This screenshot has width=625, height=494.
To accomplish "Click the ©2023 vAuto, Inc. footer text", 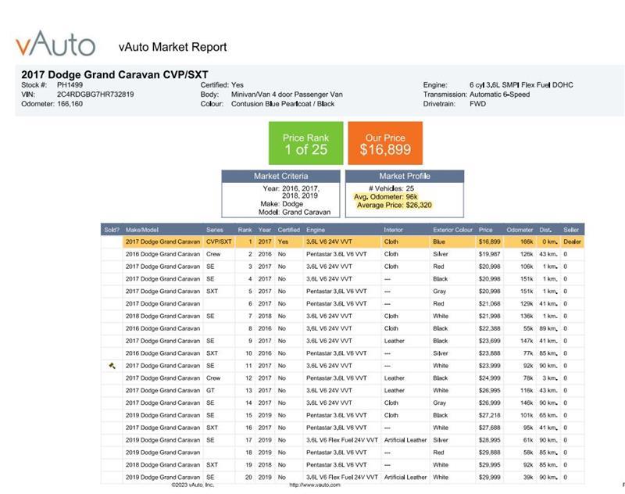I will click(193, 485).
